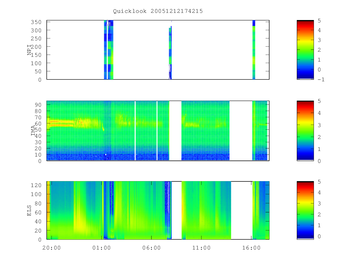Click the 16:00 time axis tick label
The image size is (359, 269).
coord(251,248)
